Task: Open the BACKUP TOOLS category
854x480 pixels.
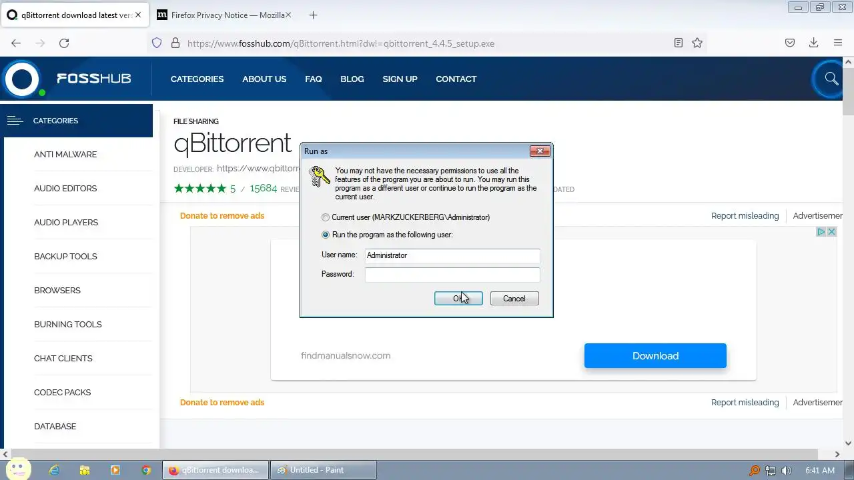Action: pyautogui.click(x=65, y=256)
